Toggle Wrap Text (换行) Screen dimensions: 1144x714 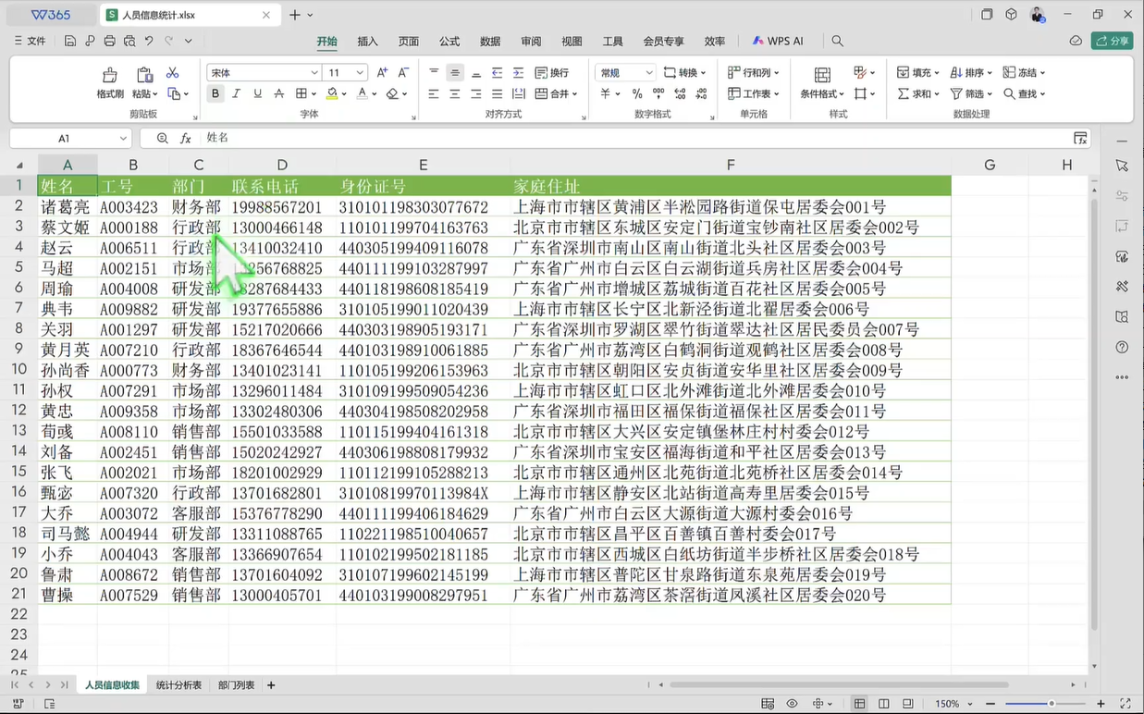552,73
